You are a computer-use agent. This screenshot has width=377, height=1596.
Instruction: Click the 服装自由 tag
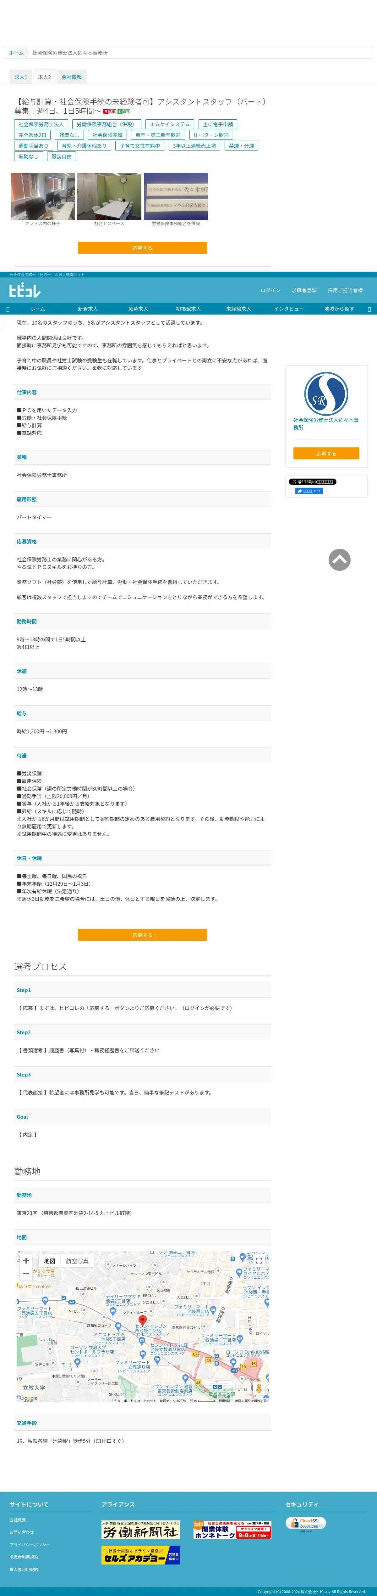point(61,157)
